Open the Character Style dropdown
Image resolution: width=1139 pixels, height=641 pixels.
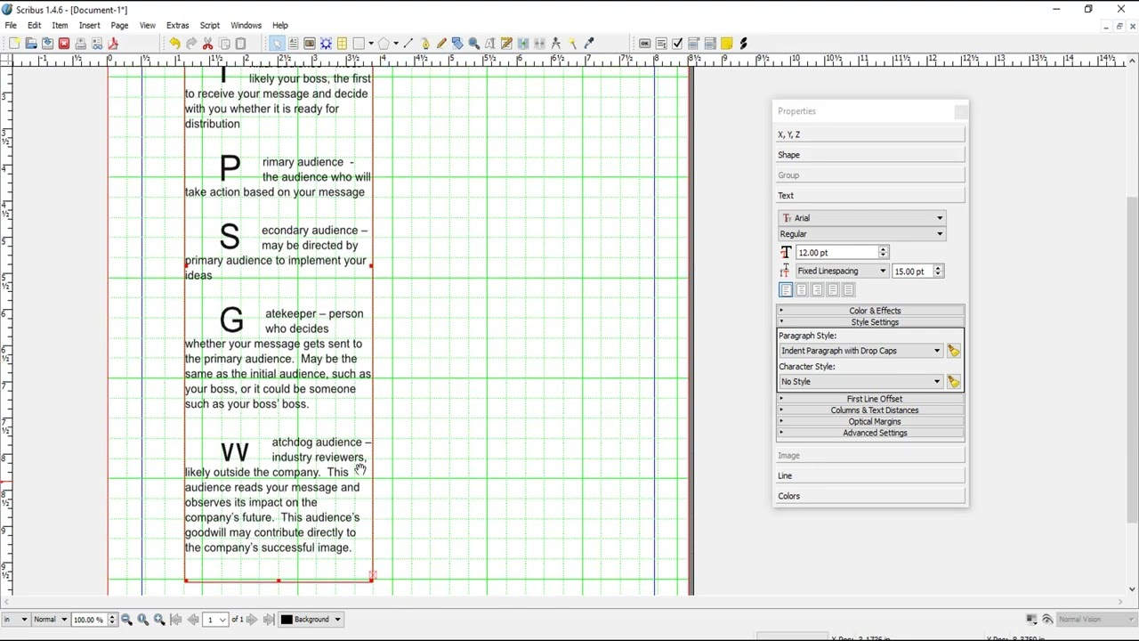click(860, 382)
